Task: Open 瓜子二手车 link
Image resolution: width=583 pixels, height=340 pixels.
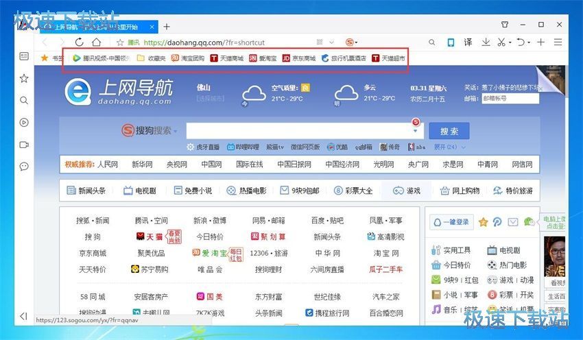Action: (386, 269)
